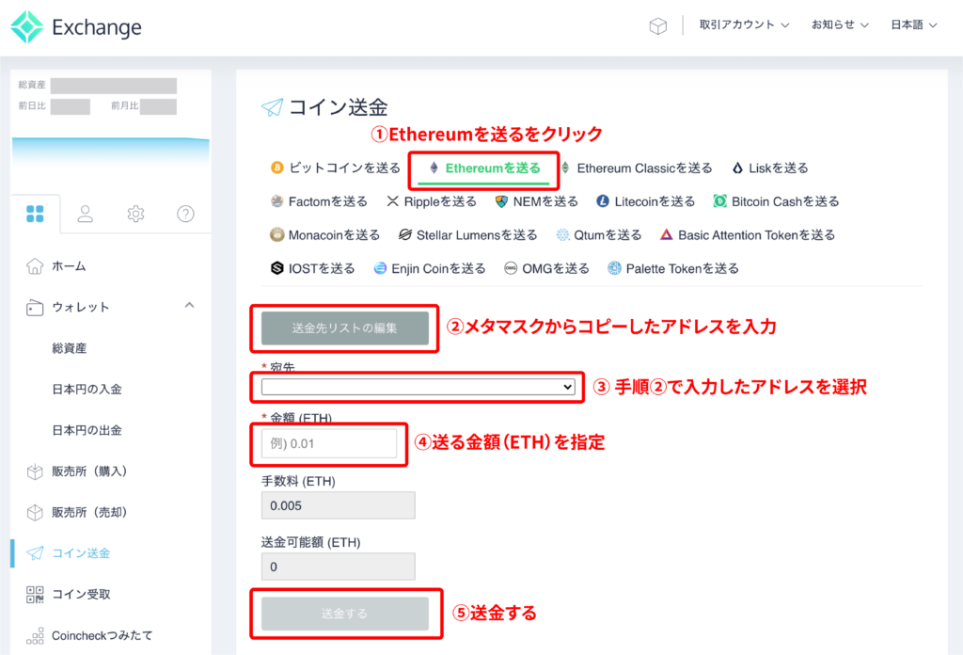
Task: Click the wallet icon in sidebar
Action: pyautogui.click(x=35, y=307)
